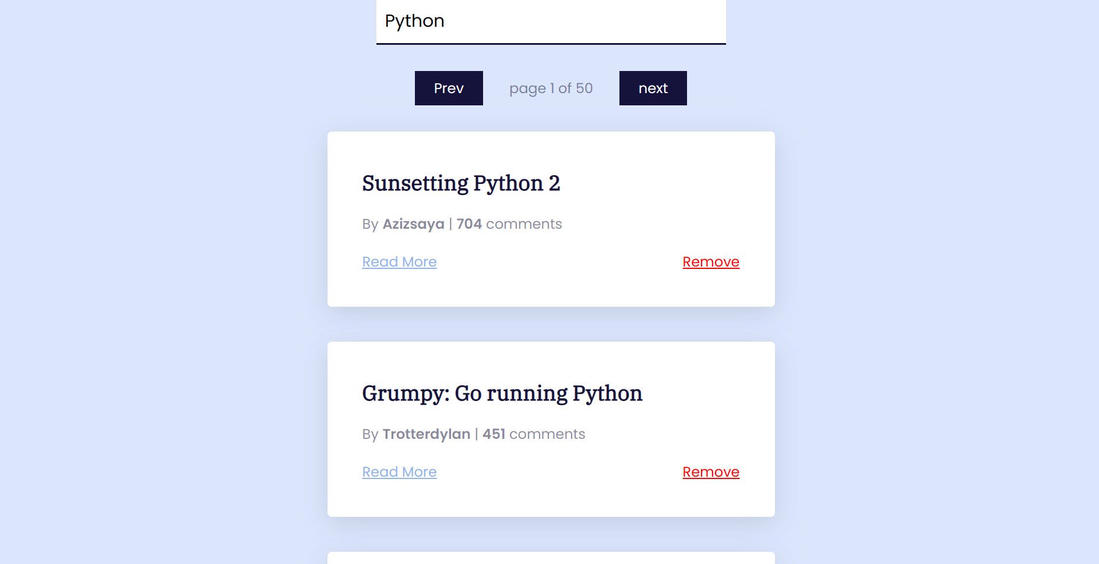Remove the Sunsetting Python 2 article

(710, 261)
